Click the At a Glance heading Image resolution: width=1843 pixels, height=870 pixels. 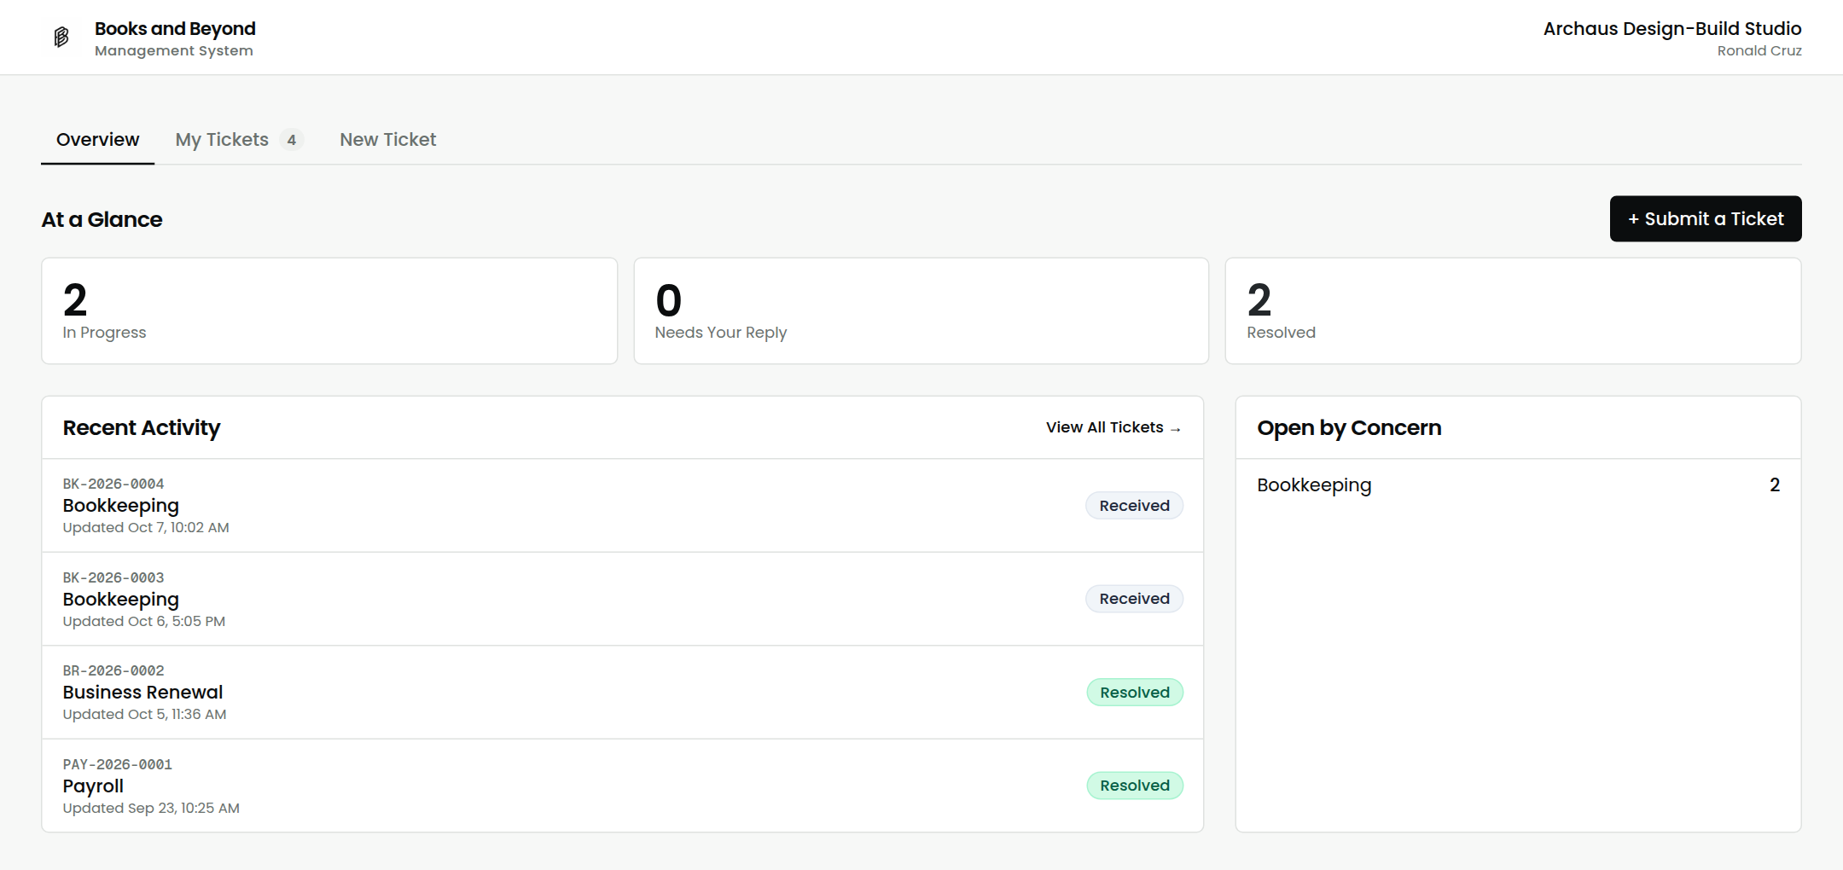tap(102, 220)
